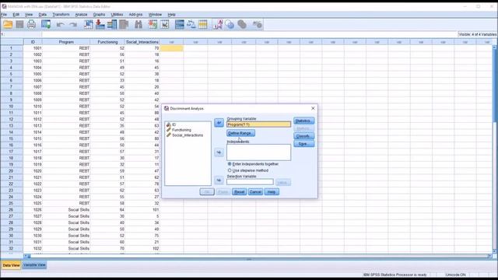
Task: Recall recently used dialogs from toolbar
Action: [46, 24]
